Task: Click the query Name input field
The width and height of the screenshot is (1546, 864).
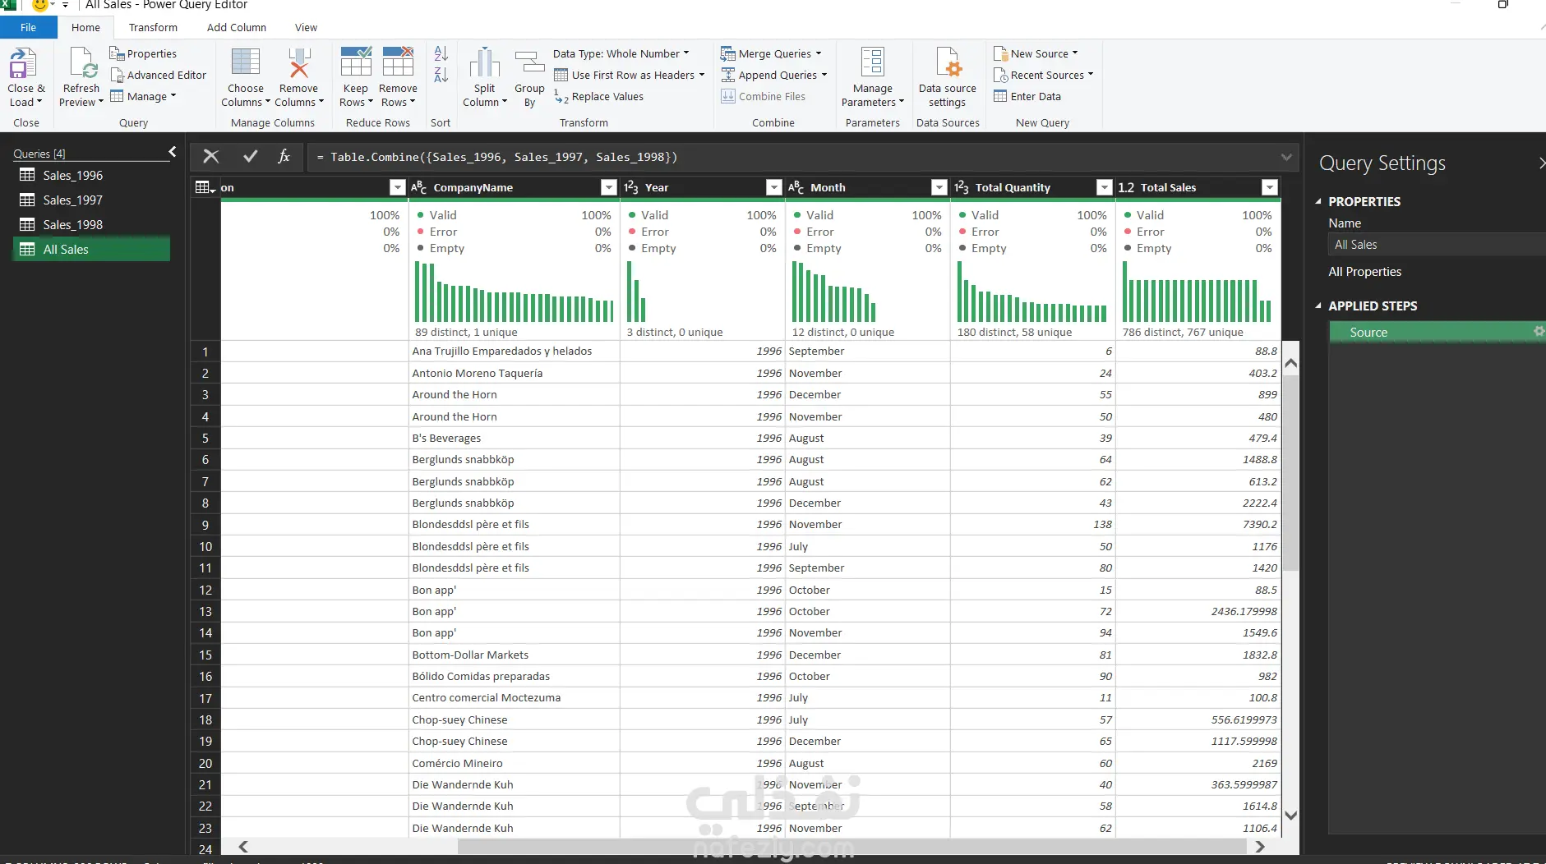Action: (x=1434, y=245)
